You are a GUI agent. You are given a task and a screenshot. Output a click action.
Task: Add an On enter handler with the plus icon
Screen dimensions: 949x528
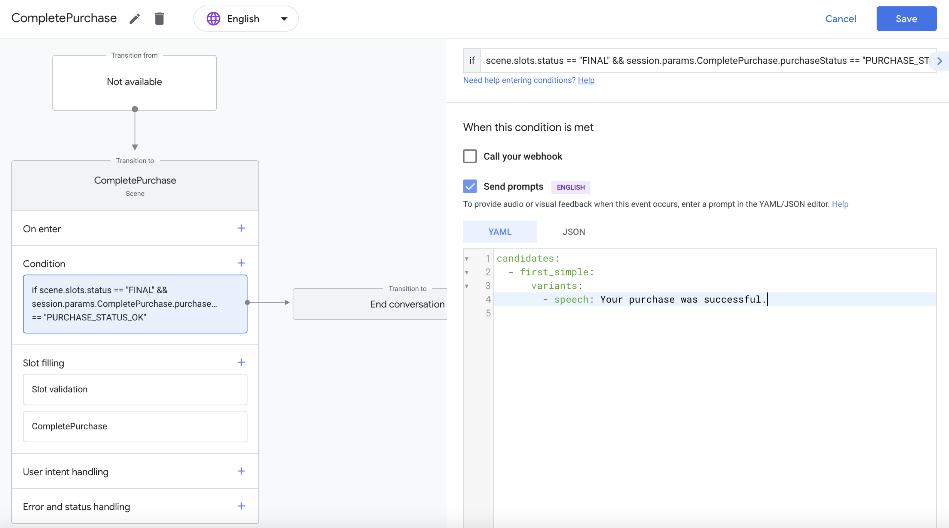[x=241, y=228]
